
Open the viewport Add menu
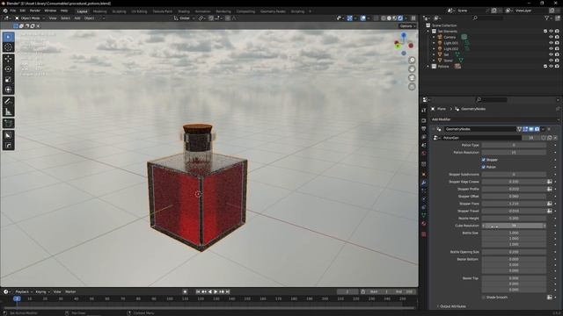click(77, 18)
